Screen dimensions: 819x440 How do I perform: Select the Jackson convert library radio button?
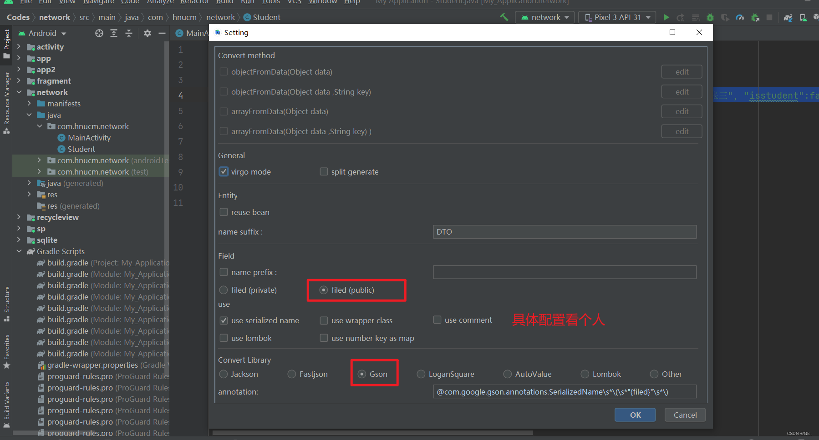pos(224,374)
